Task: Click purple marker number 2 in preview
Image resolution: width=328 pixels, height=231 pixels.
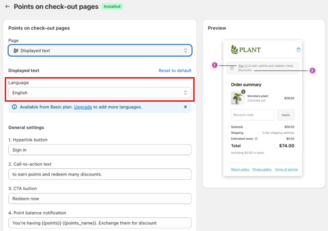Action: point(312,71)
